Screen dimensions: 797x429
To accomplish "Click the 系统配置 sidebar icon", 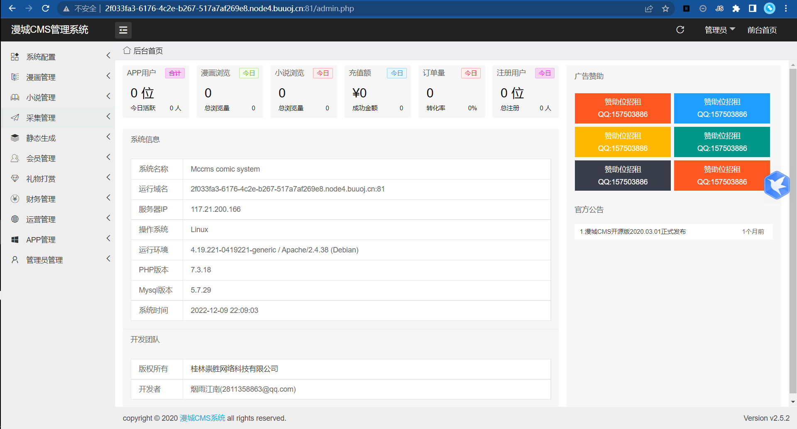I will pyautogui.click(x=15, y=57).
